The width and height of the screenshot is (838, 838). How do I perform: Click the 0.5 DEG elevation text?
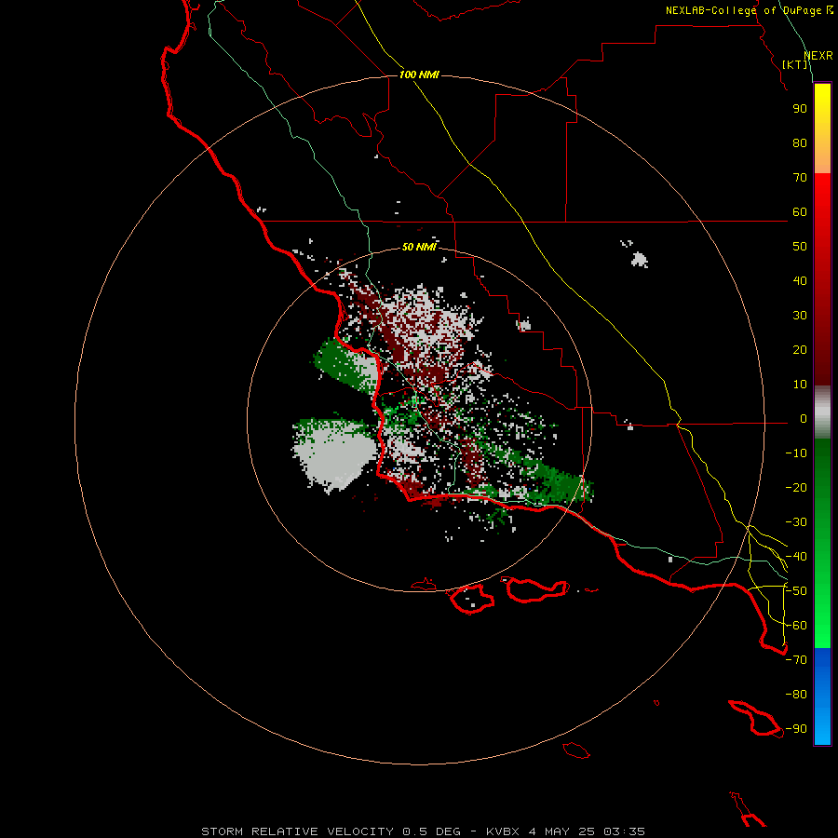(x=431, y=831)
